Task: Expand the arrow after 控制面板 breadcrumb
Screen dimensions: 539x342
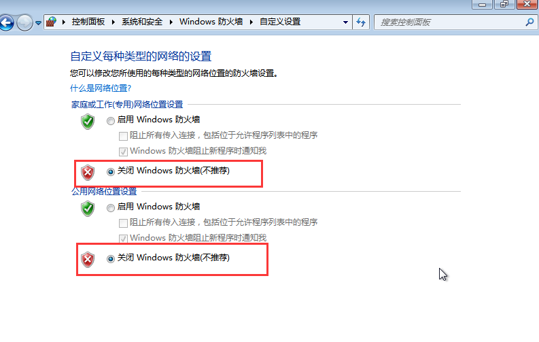Action: 113,22
